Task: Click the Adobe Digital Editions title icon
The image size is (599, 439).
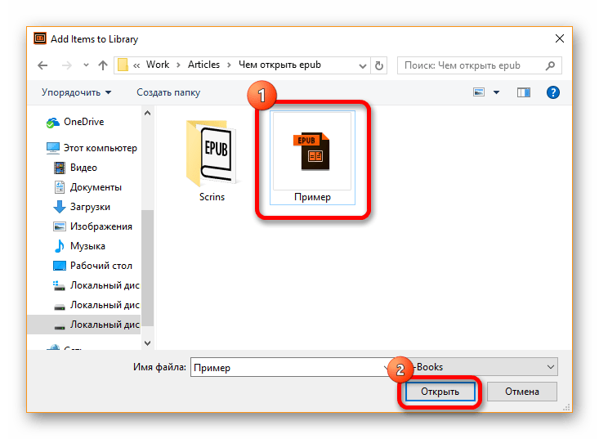Action: (40, 38)
